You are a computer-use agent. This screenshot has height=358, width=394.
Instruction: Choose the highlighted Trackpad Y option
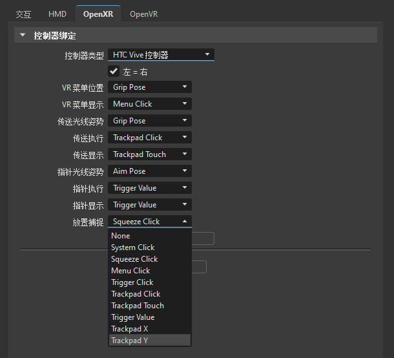click(x=150, y=341)
